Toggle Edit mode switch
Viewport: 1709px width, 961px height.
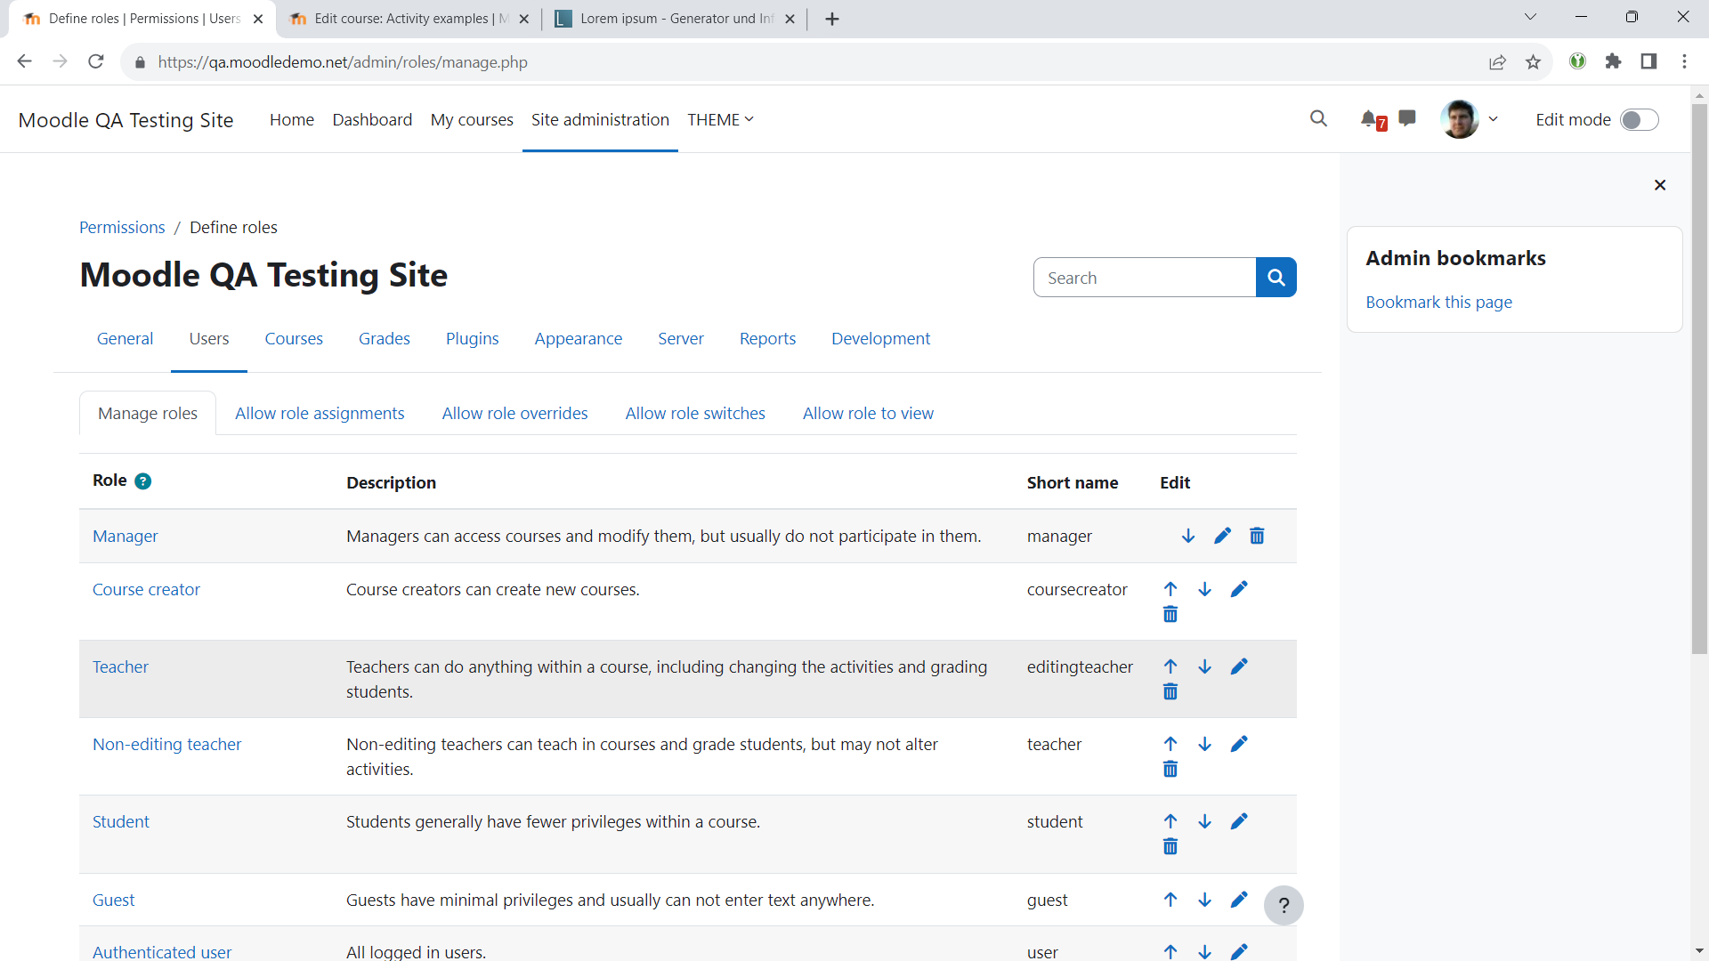pyautogui.click(x=1639, y=120)
